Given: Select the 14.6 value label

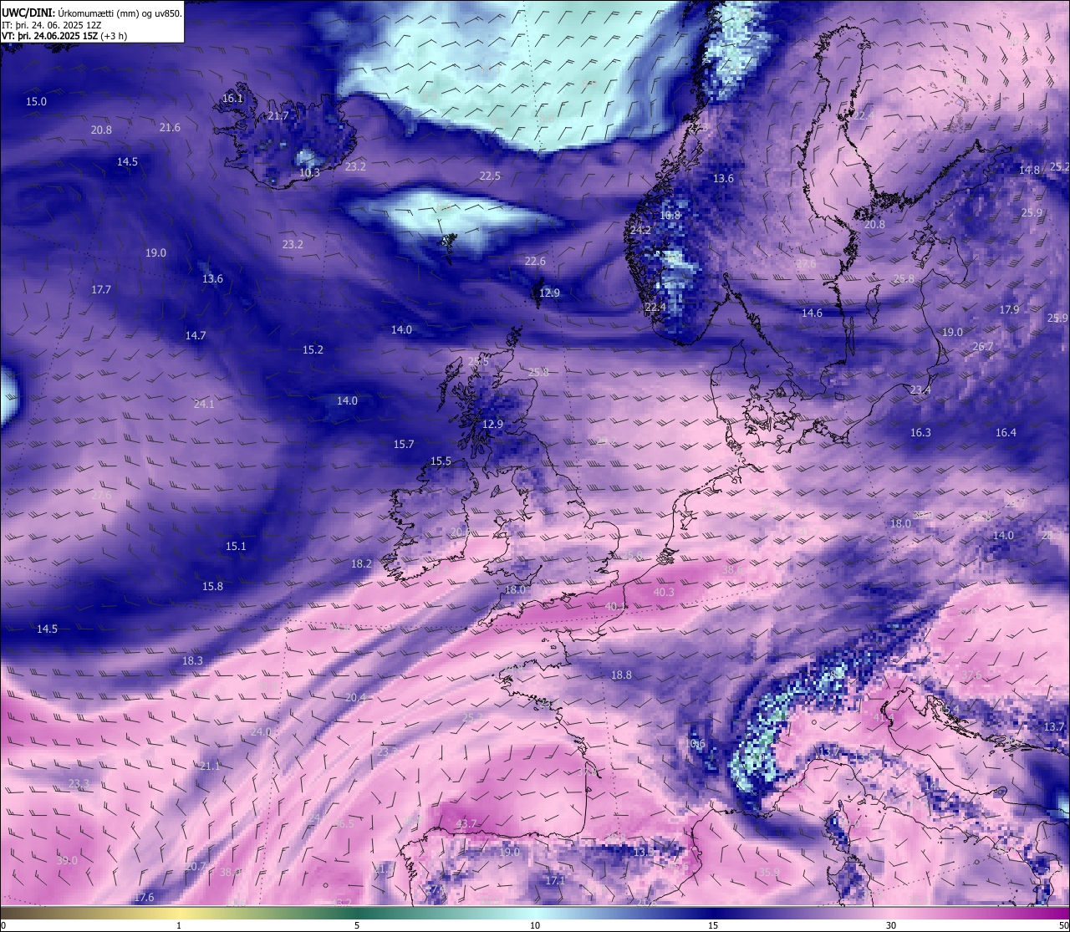Looking at the screenshot, I should click(x=812, y=313).
